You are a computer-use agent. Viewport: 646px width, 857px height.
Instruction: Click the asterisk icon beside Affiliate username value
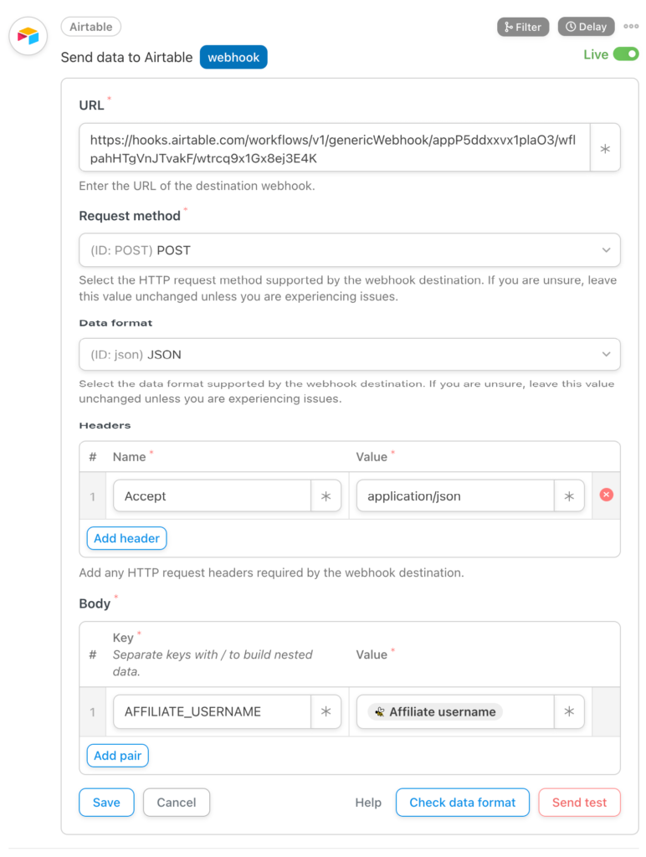[x=569, y=712]
